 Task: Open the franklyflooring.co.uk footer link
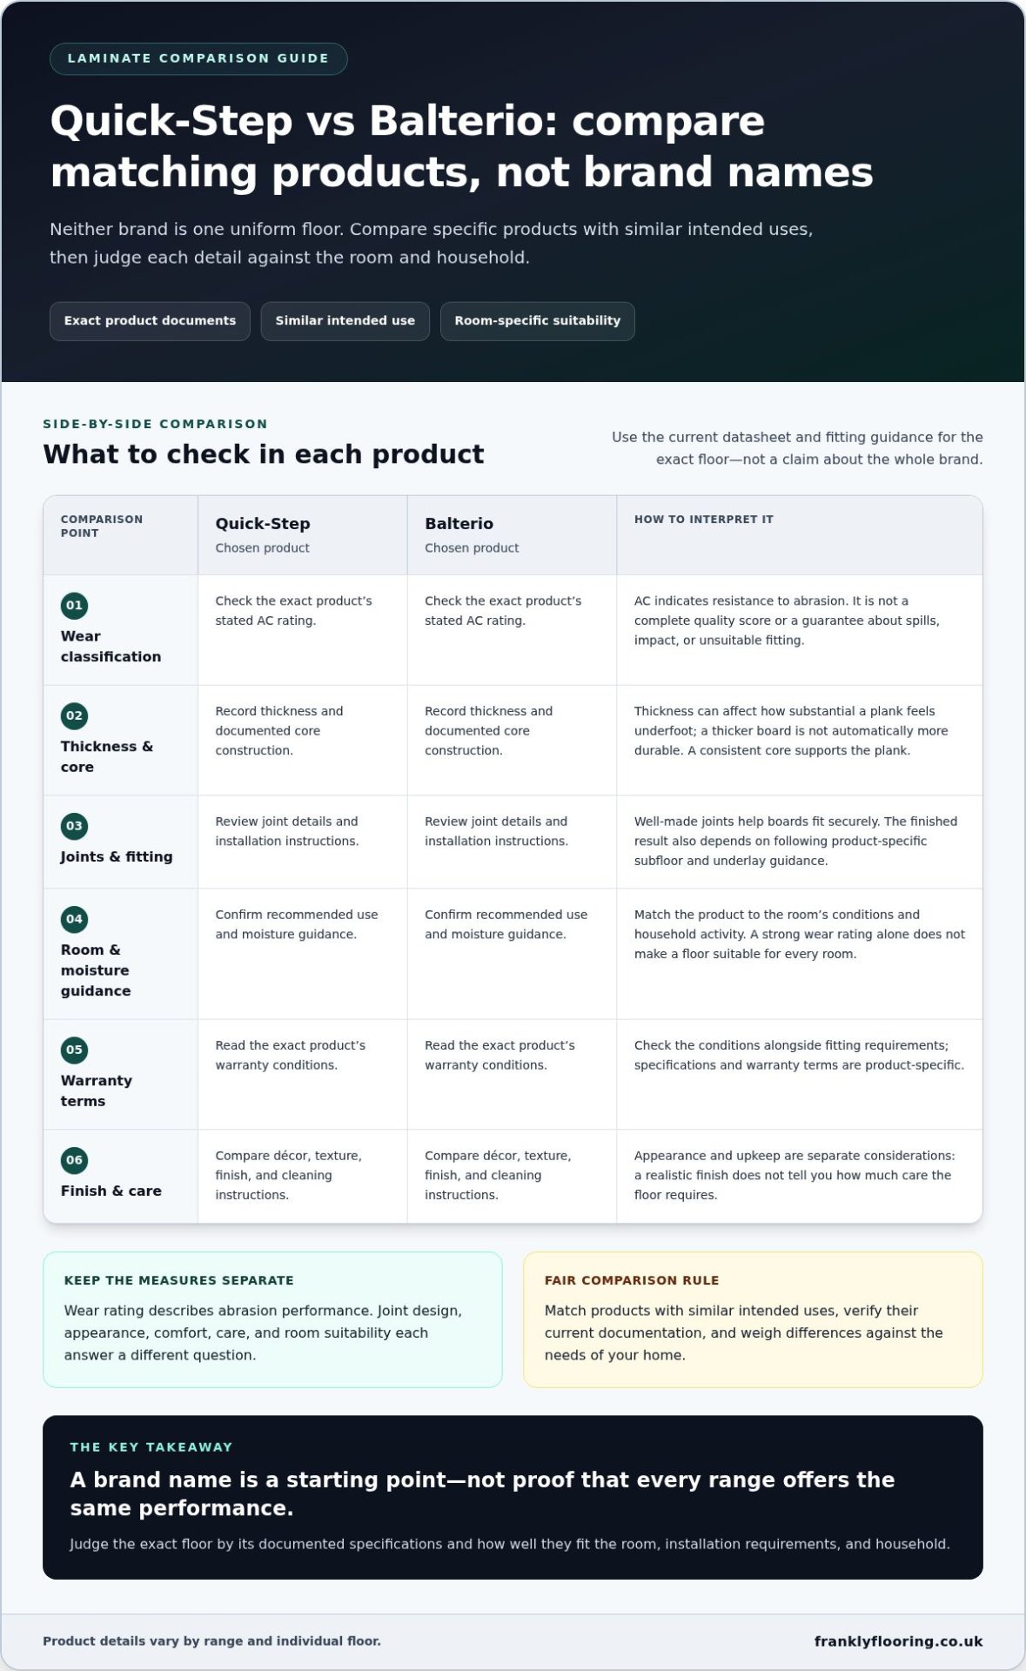pos(898,1641)
